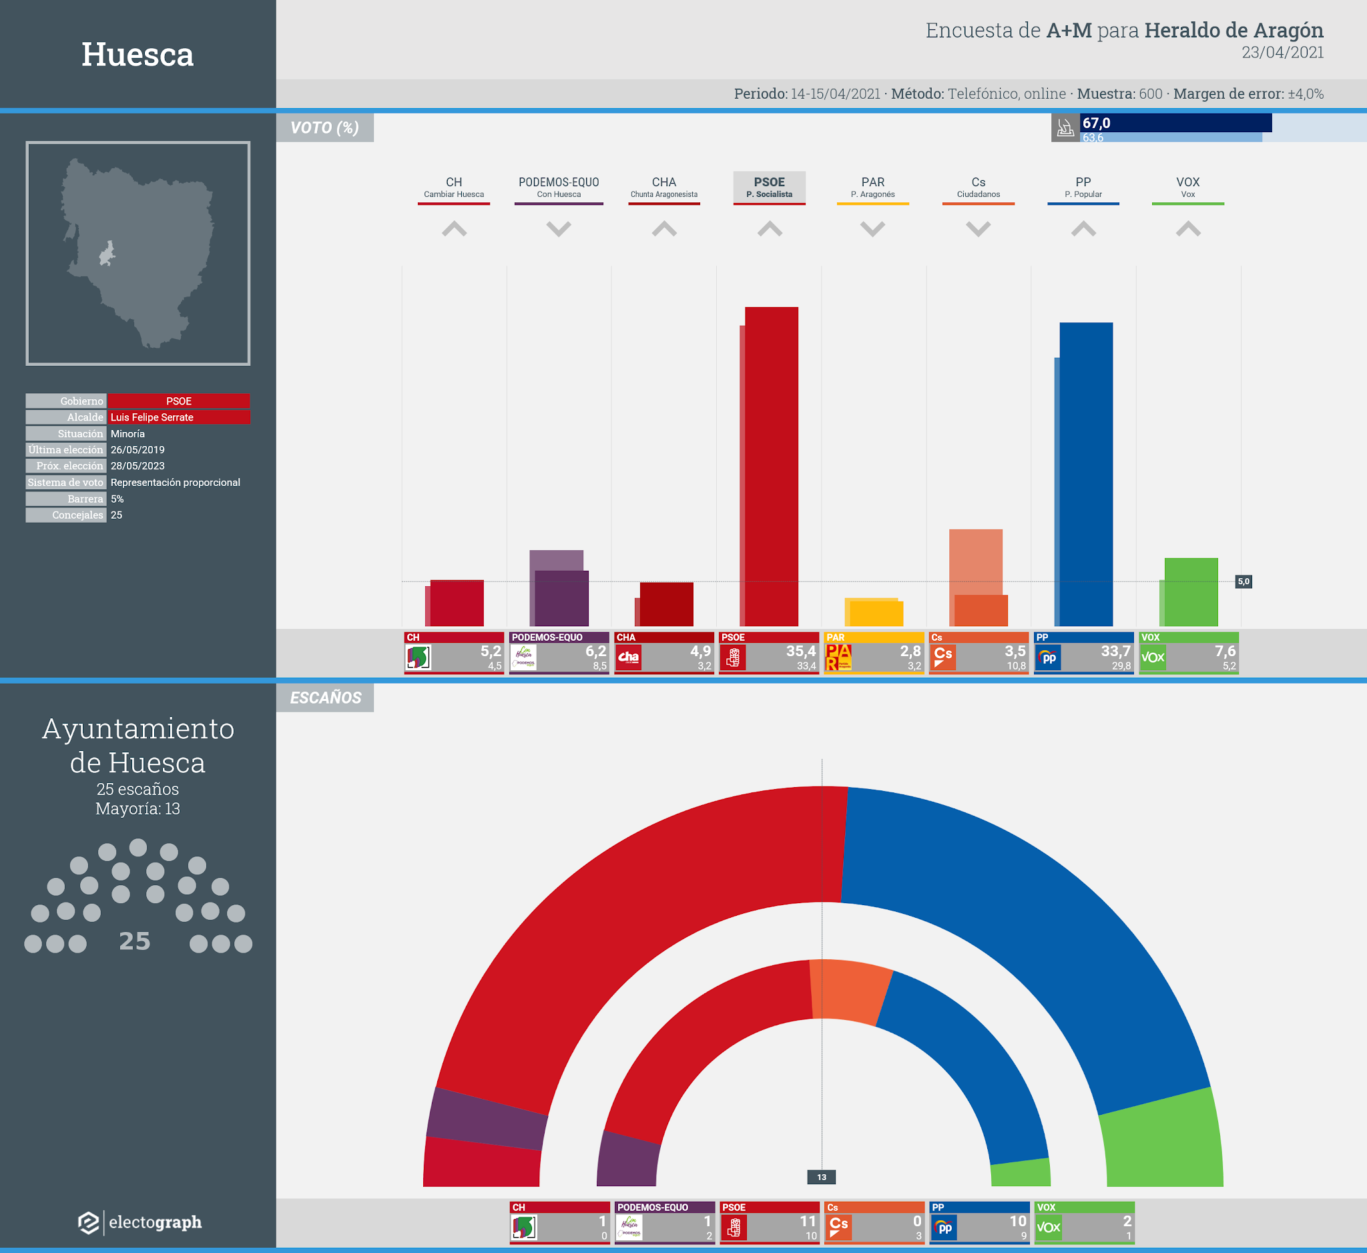This screenshot has width=1367, height=1253.
Task: Click the down chevron under PAR
Action: coord(872,229)
